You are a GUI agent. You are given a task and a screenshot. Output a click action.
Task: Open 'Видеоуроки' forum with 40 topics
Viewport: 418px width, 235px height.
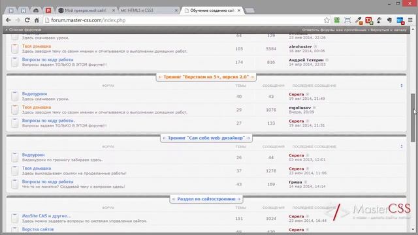point(35,94)
